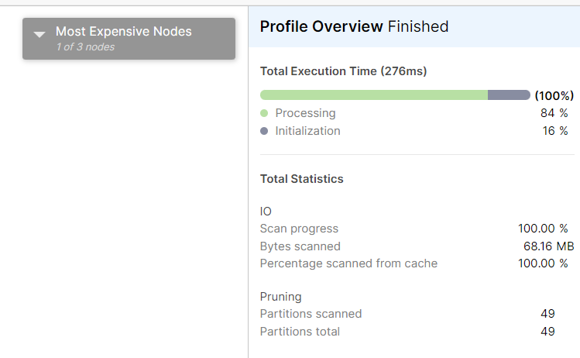Click the Total Execution Time heading
The width and height of the screenshot is (580, 358).
(x=343, y=71)
